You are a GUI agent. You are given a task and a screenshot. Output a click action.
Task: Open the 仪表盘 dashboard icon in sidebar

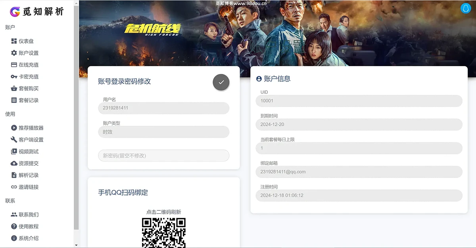[x=14, y=41]
